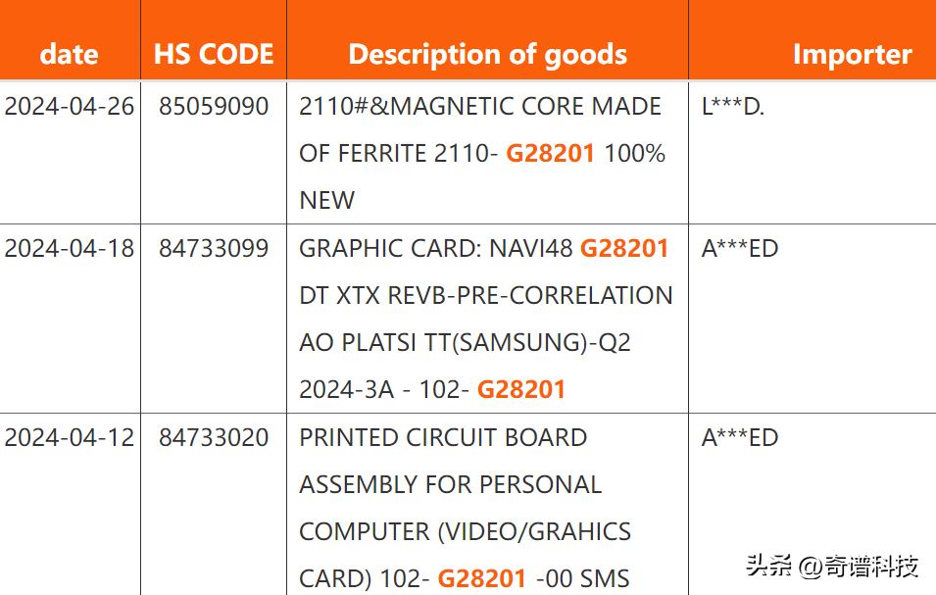Click importer L***D. cell
The image size is (936, 595).
(733, 107)
